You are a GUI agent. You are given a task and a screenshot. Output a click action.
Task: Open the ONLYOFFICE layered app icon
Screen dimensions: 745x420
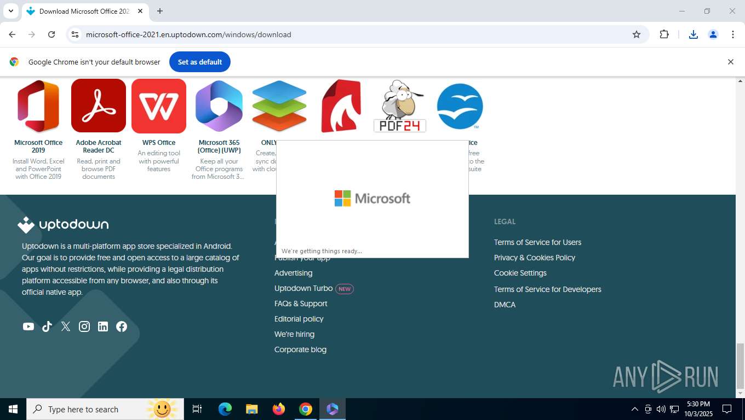(279, 106)
